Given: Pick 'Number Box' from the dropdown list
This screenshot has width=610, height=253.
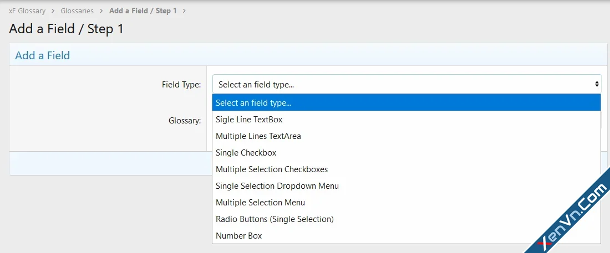Looking at the screenshot, I should tap(238, 236).
